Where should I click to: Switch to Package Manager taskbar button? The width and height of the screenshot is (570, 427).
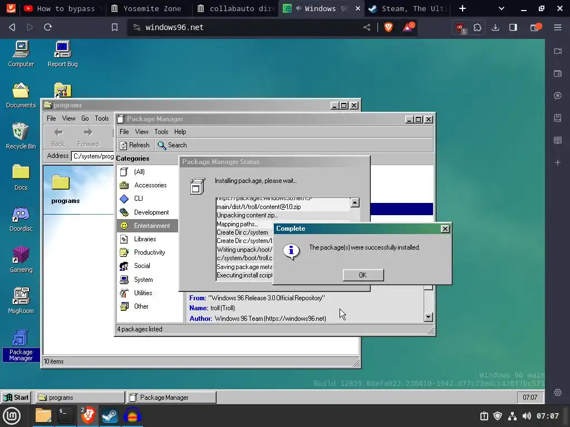(171, 398)
